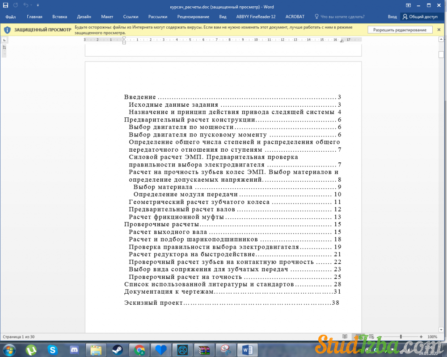Click the Undo arrow icon
Screen dimensions: 447x357
tap(25, 5)
